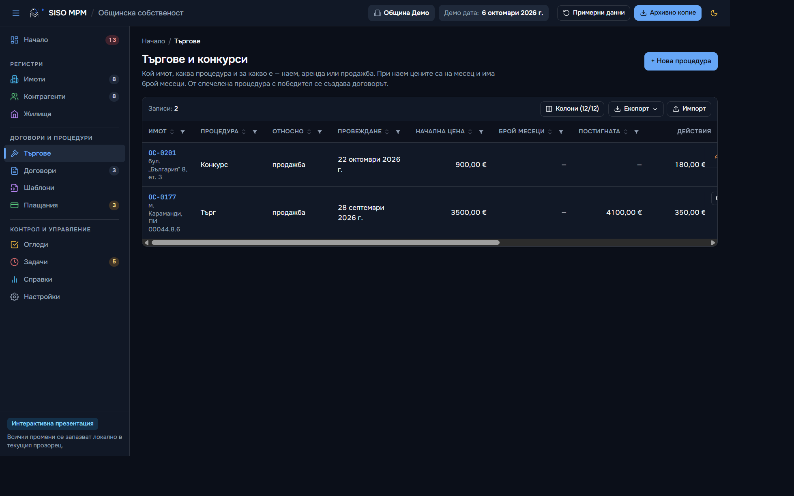Filter the НАЧАЛНА ЦЕНА column
Viewport: 794px width, 496px height.
pos(481,132)
